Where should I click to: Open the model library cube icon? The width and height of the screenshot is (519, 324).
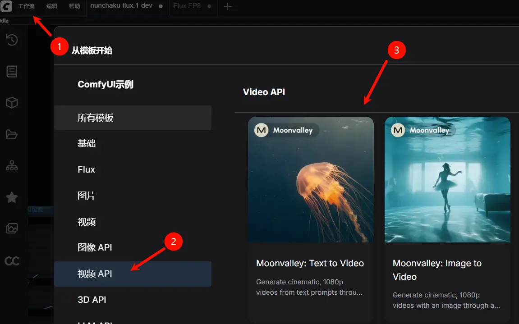coord(12,103)
